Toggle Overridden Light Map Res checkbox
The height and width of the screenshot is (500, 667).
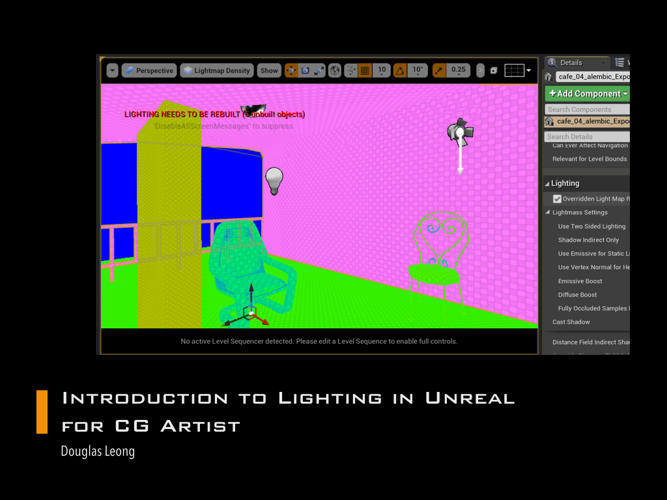[x=557, y=199]
